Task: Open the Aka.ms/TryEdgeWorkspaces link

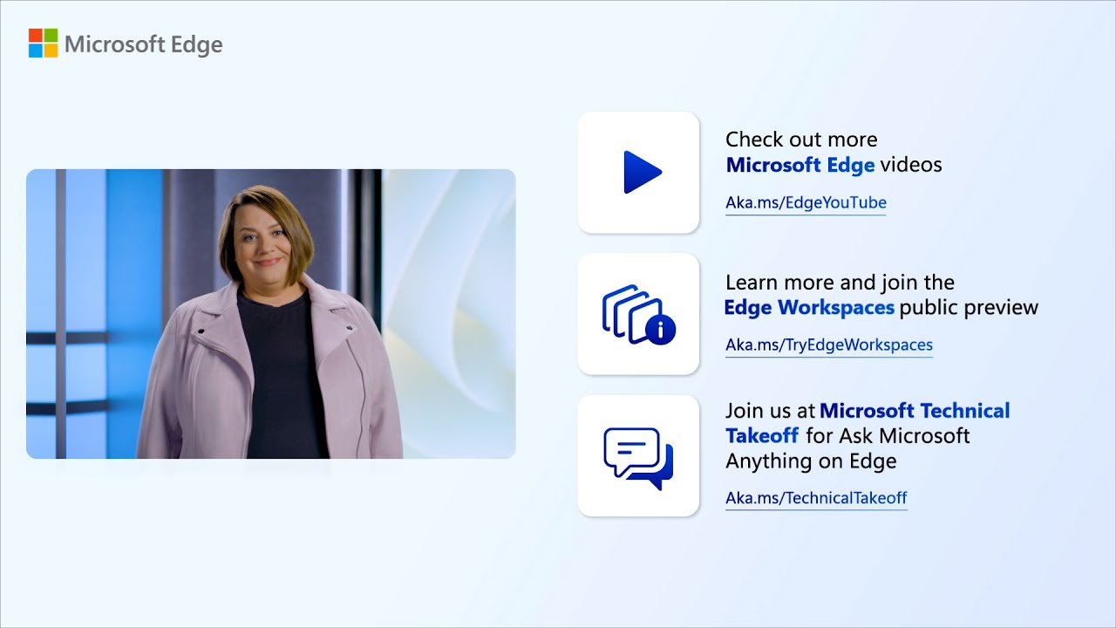Action: pos(829,345)
